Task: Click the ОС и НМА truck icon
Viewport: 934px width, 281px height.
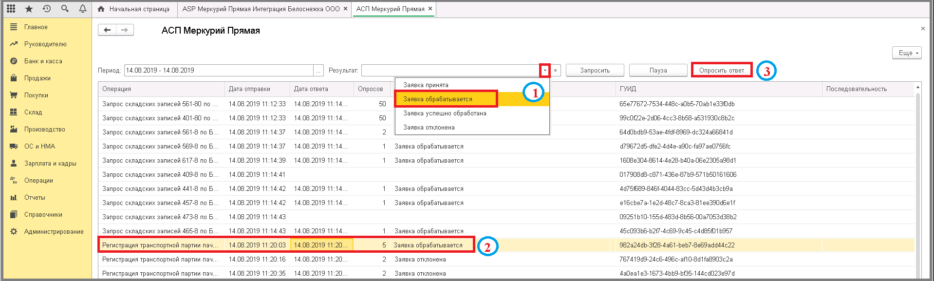Action: [14, 146]
